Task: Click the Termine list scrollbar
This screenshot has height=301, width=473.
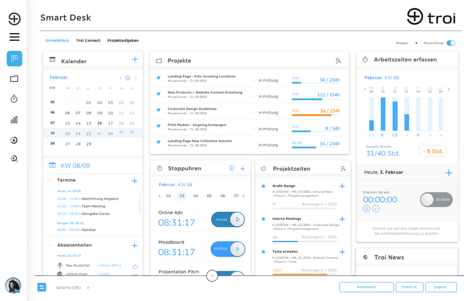Action: [140, 203]
